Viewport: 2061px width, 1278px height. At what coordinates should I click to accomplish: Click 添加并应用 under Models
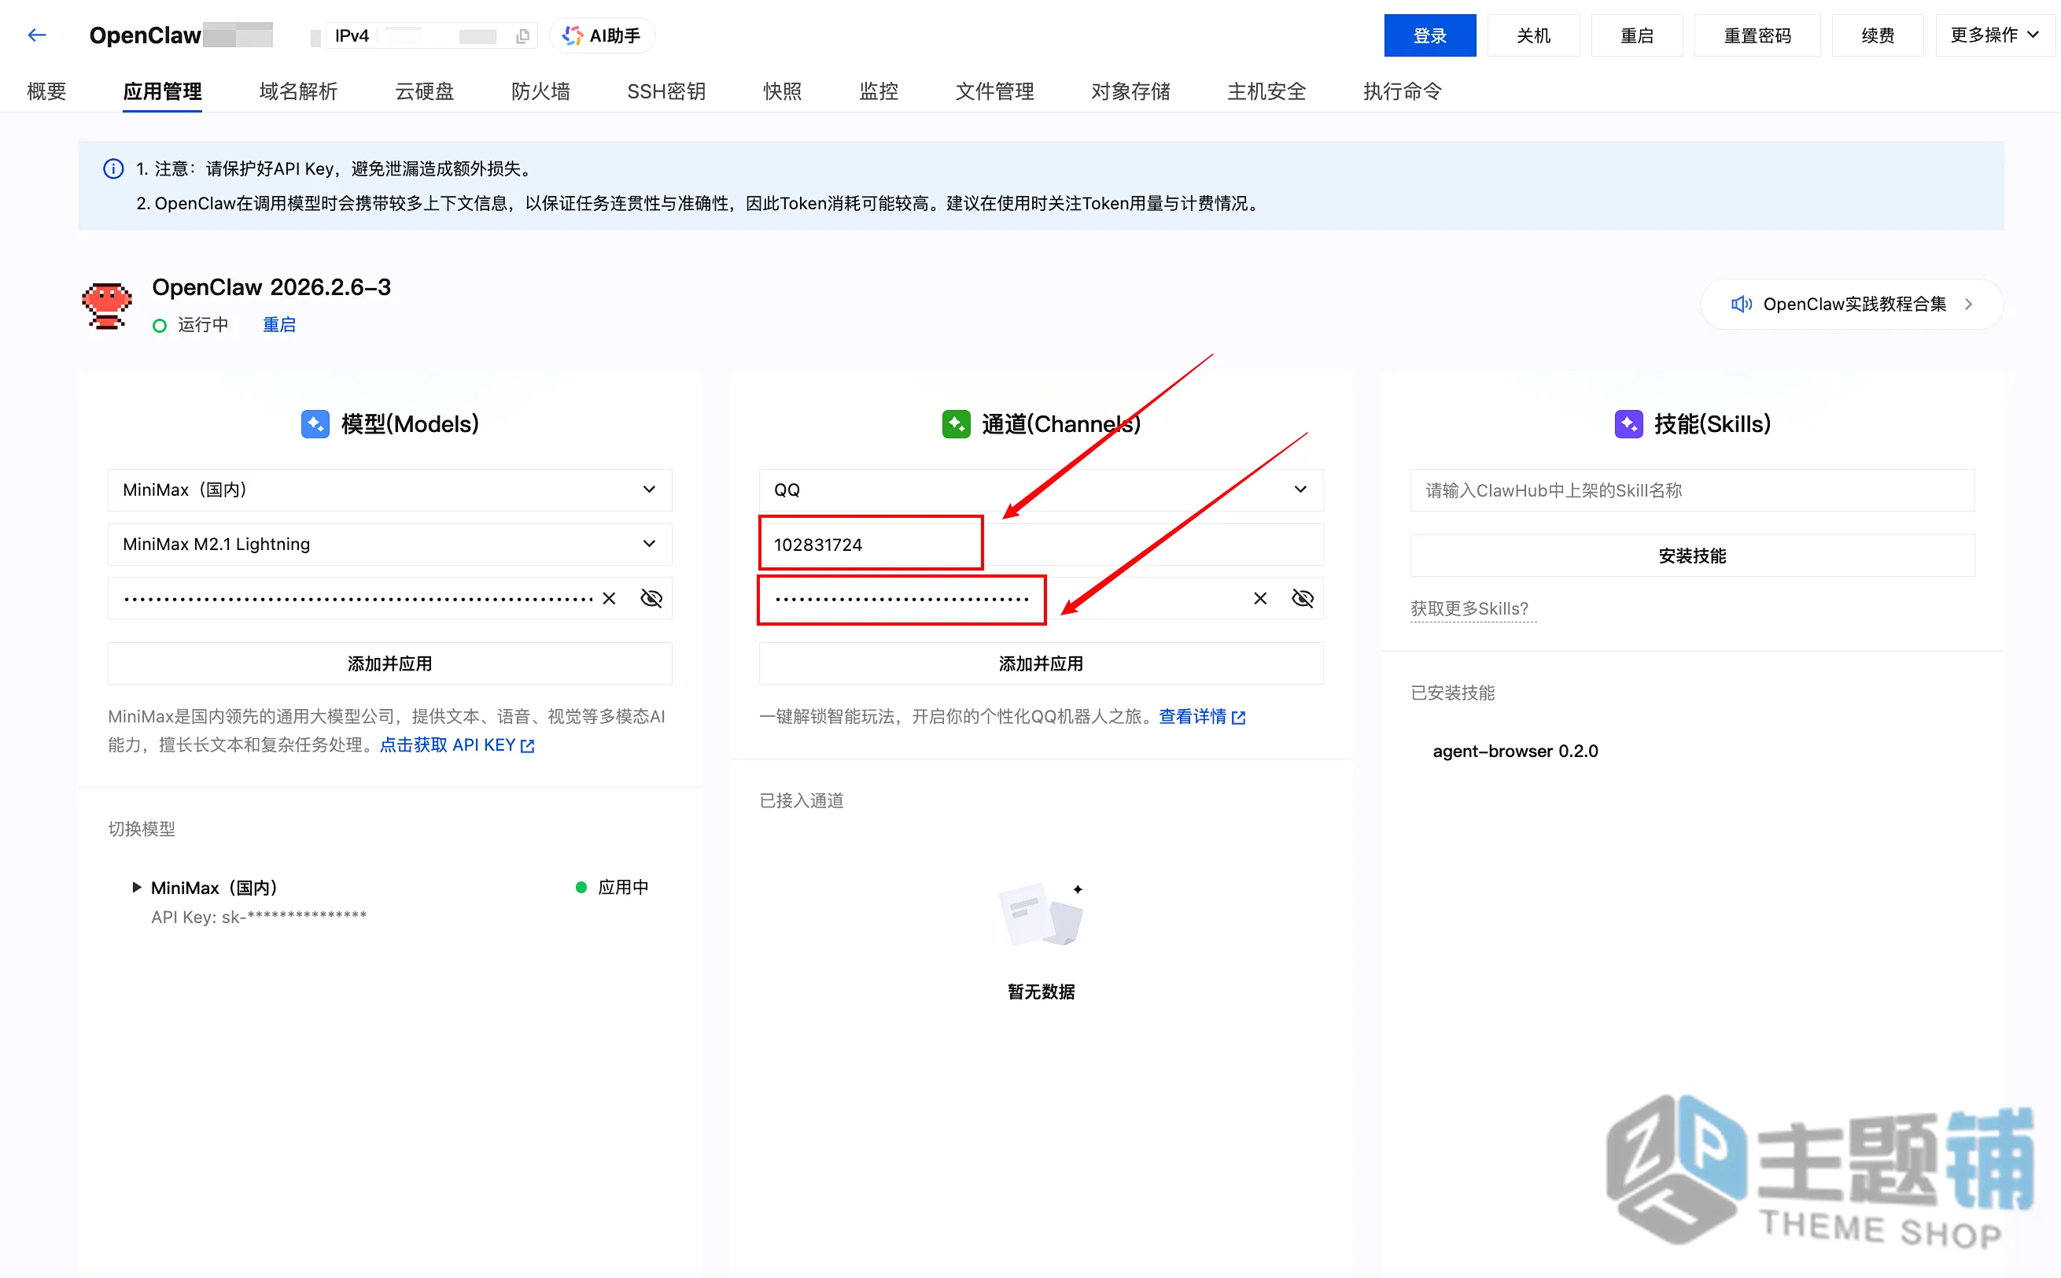(389, 663)
